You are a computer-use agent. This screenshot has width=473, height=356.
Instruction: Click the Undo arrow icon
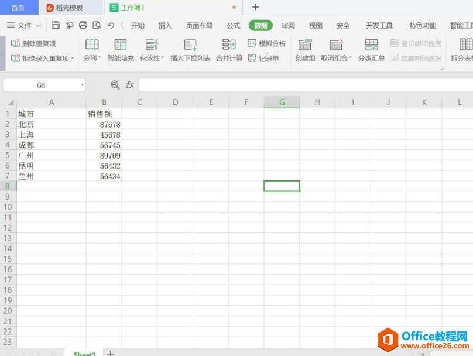pyautogui.click(x=111, y=25)
